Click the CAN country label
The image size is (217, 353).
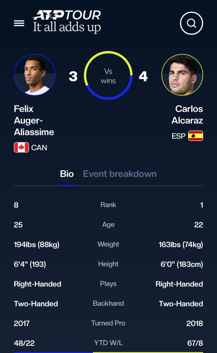(x=39, y=148)
